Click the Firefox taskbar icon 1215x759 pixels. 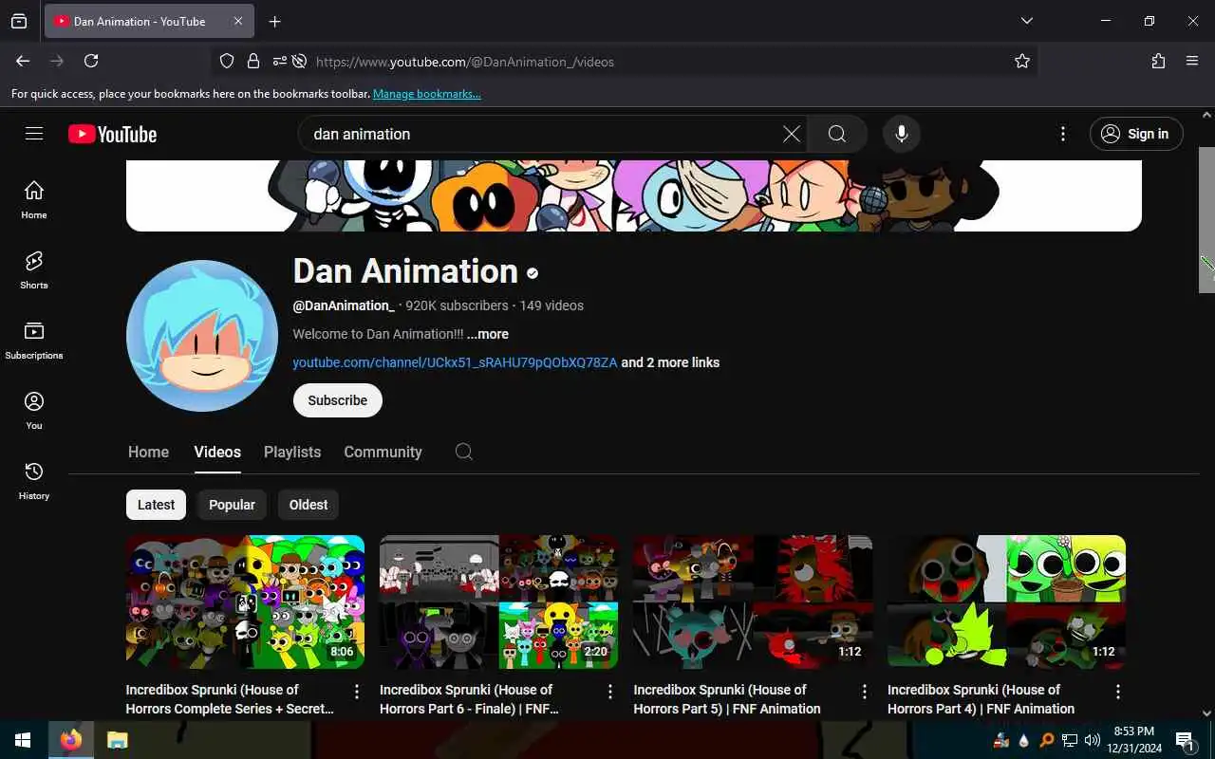[71, 740]
